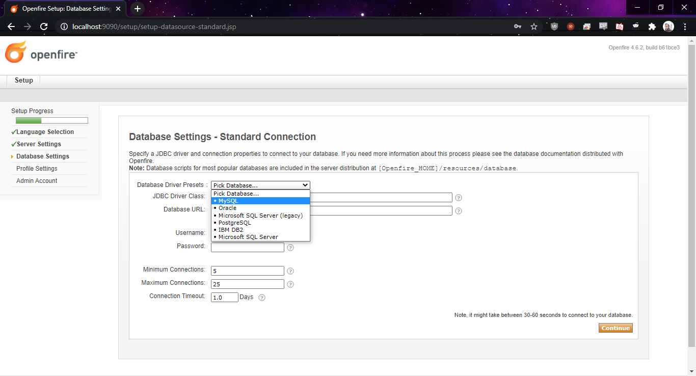
Task: Open the Chrome windows-stack extension icon
Action: pos(587,26)
